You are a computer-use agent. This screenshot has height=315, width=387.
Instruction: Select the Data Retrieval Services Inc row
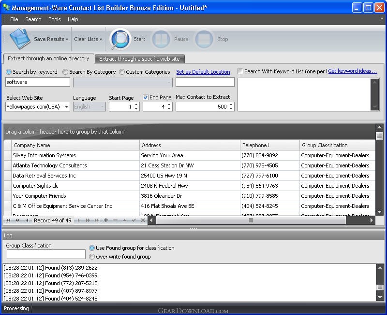coord(190,176)
